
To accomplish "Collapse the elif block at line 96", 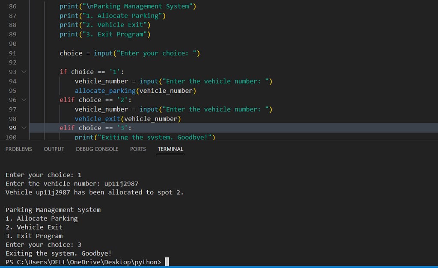I will tap(24, 100).
